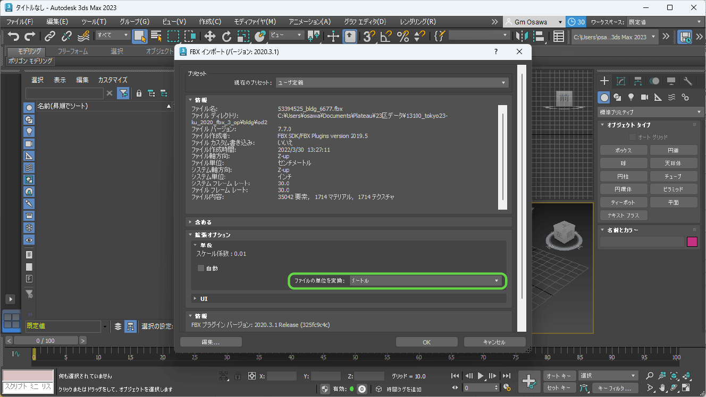Create a ピラミッド primitive

pos(673,189)
